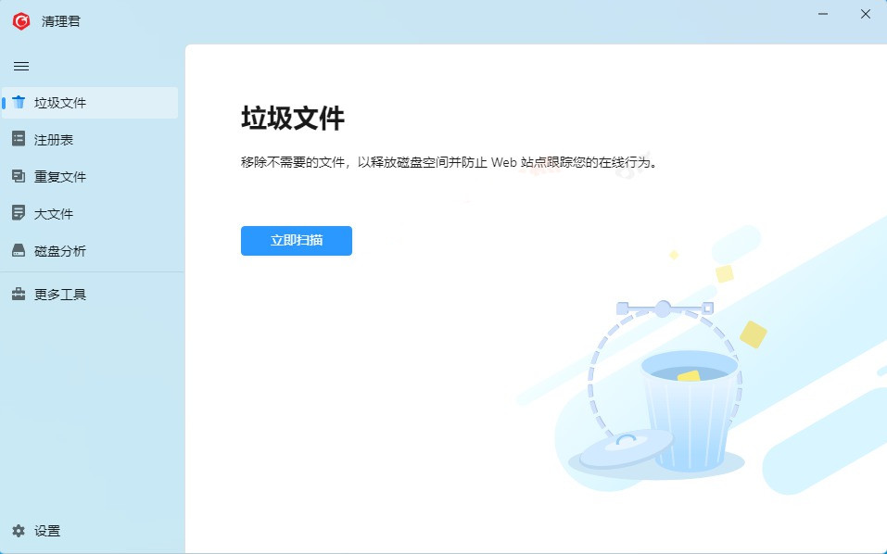887x554 pixels.
Task: Select the highlighted 垃圾文件 sidebar item
Action: pos(57,103)
